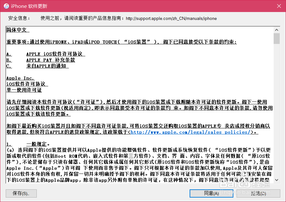
Task: Click the "来自APPLE的通知" item C link
Action: (47, 66)
